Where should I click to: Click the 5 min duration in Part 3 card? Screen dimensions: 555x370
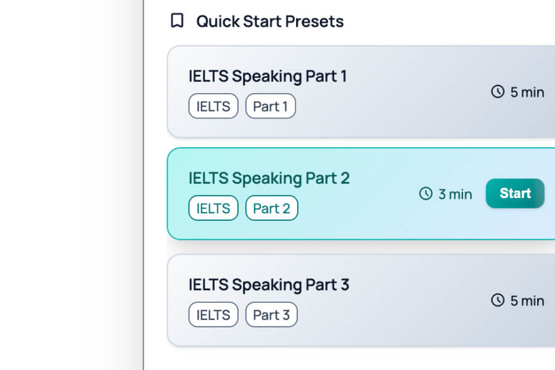(x=527, y=301)
